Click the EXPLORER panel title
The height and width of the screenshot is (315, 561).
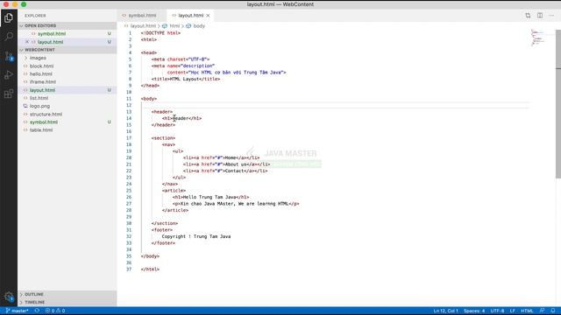[35, 16]
